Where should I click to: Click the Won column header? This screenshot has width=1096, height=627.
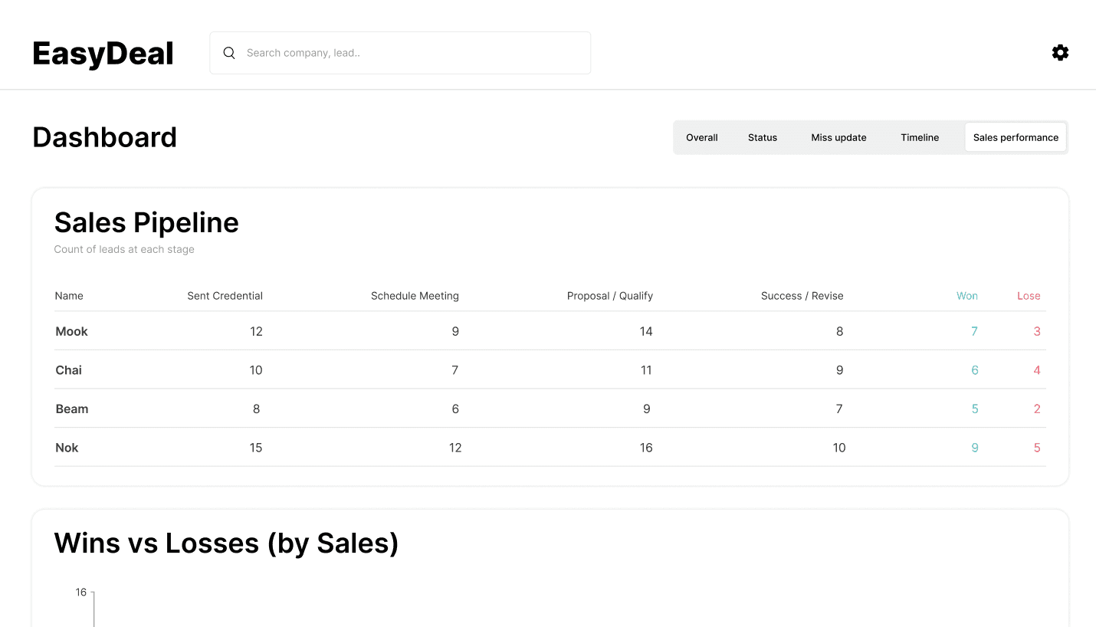pos(966,296)
